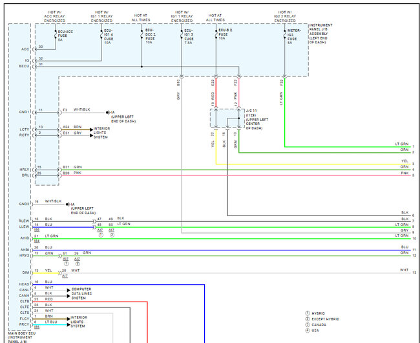Click the GND2 terminal label

(24, 204)
